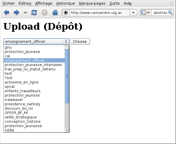Go to the Home page
The image size is (176, 144).
click(x=55, y=13)
